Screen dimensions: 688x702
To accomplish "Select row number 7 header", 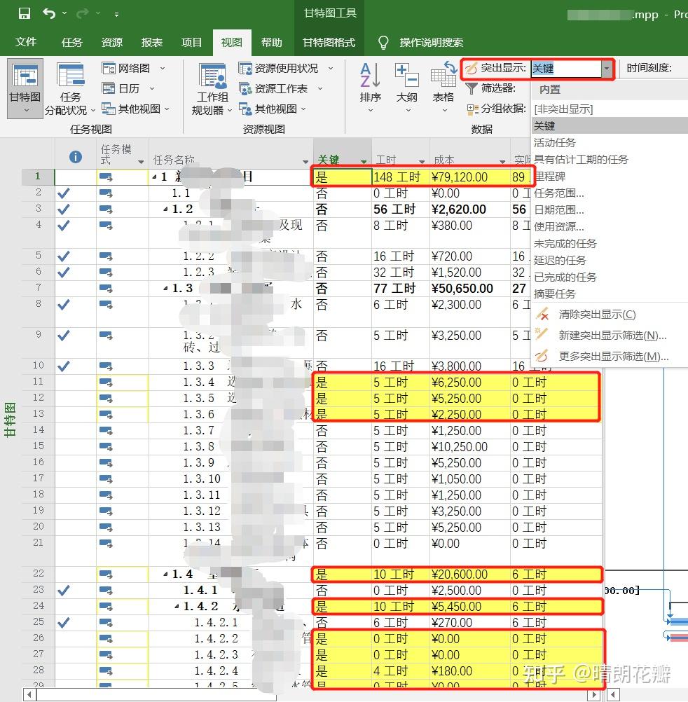I will tap(38, 289).
